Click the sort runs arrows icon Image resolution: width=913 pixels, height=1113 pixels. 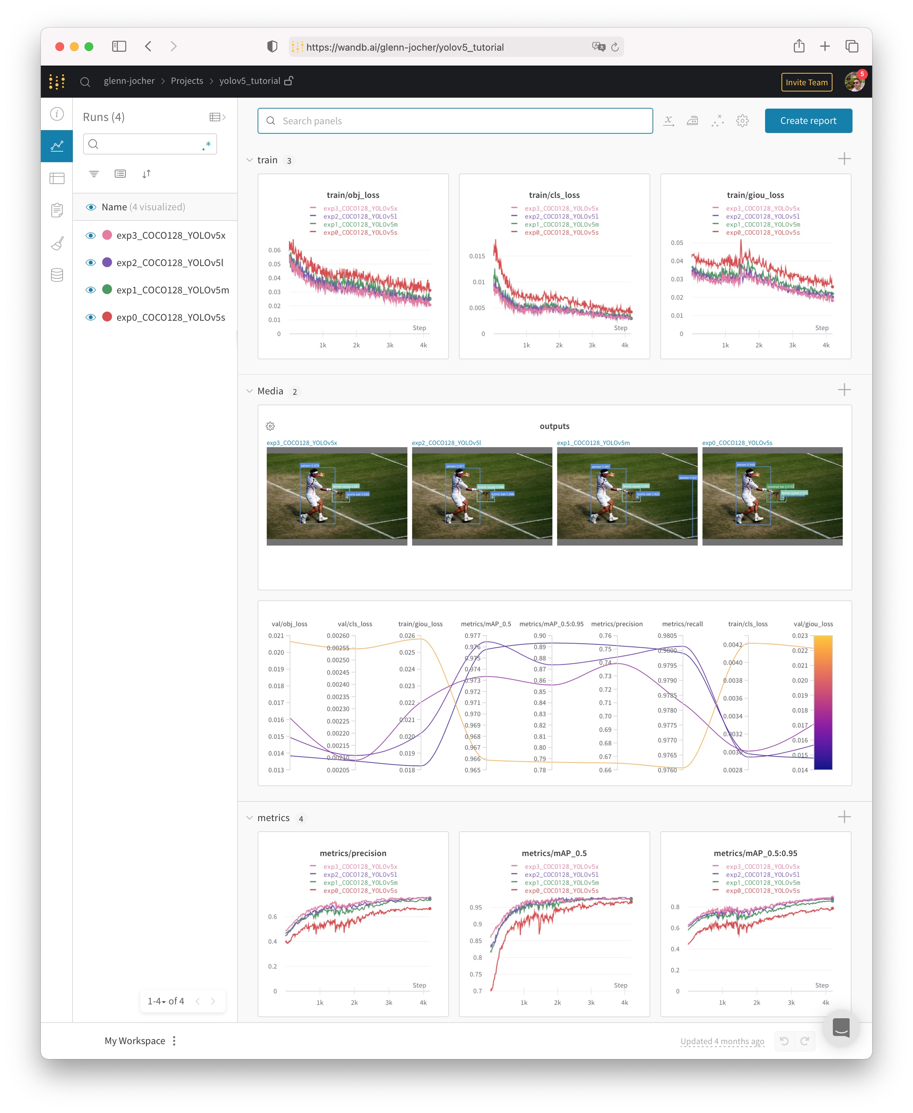pos(146,174)
